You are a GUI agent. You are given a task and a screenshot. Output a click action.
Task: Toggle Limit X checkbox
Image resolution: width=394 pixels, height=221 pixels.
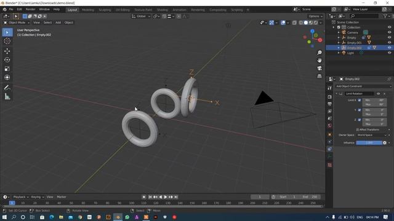click(x=360, y=100)
